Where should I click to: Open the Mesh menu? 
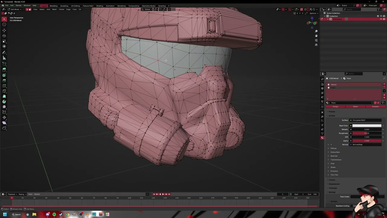54,9
